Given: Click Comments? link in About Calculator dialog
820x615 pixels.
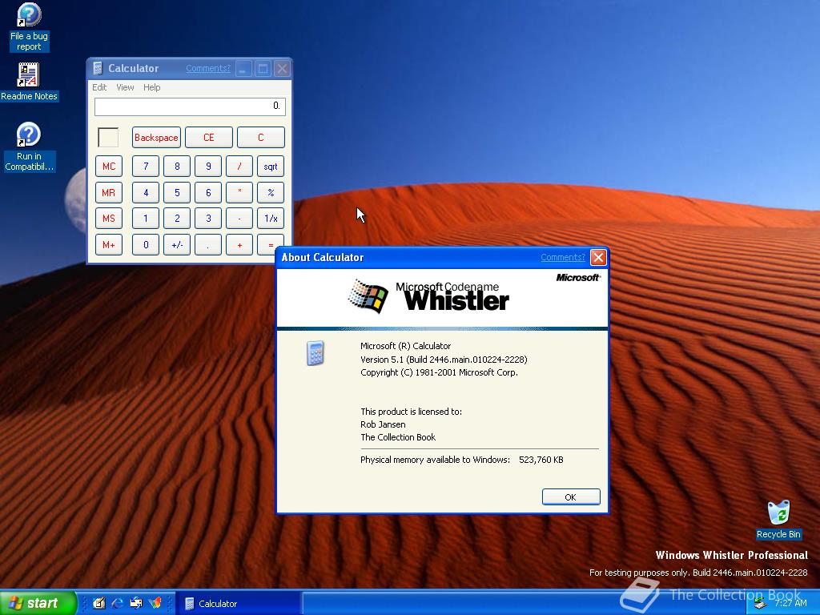Looking at the screenshot, I should (x=563, y=257).
